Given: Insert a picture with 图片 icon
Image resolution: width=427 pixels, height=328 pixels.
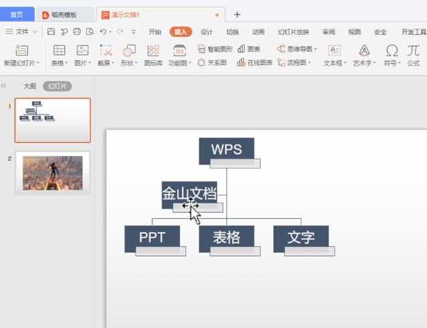Looking at the screenshot, I should (82, 50).
